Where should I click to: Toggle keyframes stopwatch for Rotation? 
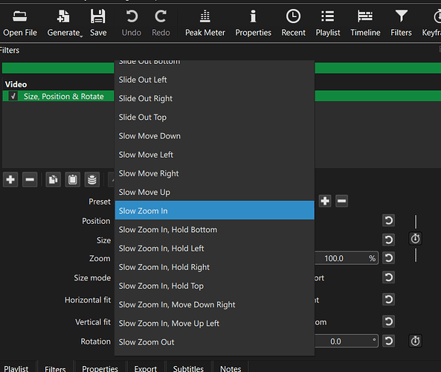(415, 341)
